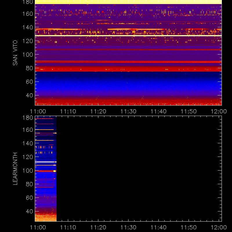Click the 11:00 time label under Learmonth plot
Viewport: 232px width, 232px height.
(x=38, y=227)
